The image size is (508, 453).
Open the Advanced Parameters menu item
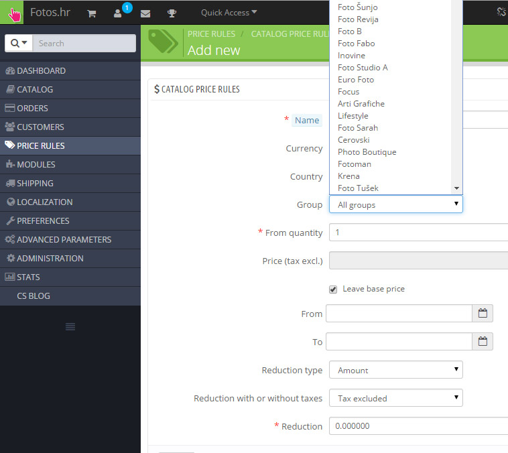point(70,240)
